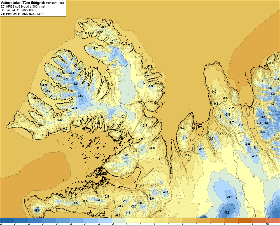
Task: Click the -0.2 temperature label
Action: coord(232,108)
